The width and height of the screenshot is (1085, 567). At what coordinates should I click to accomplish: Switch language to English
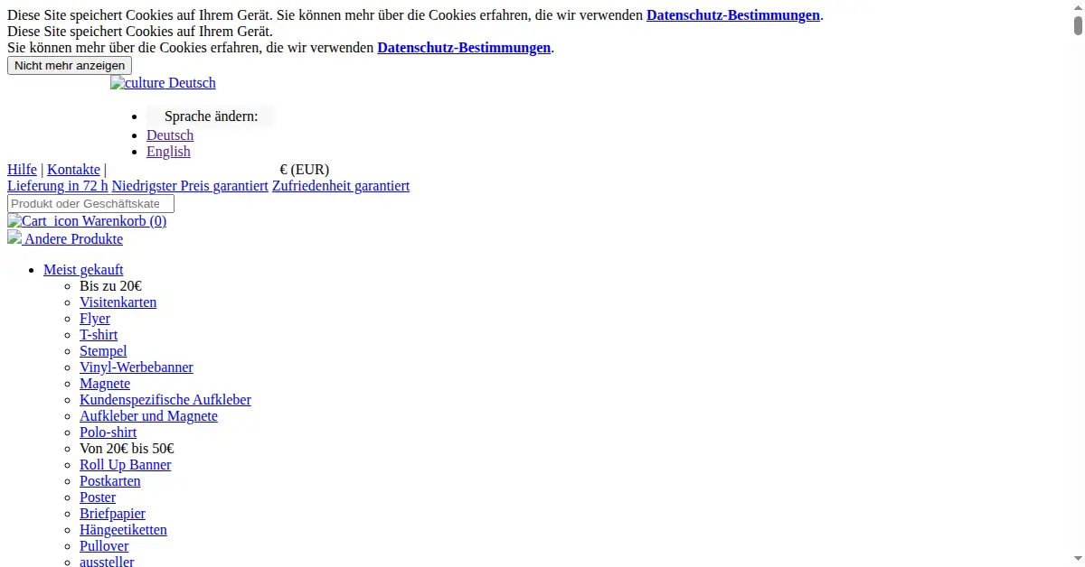168,152
